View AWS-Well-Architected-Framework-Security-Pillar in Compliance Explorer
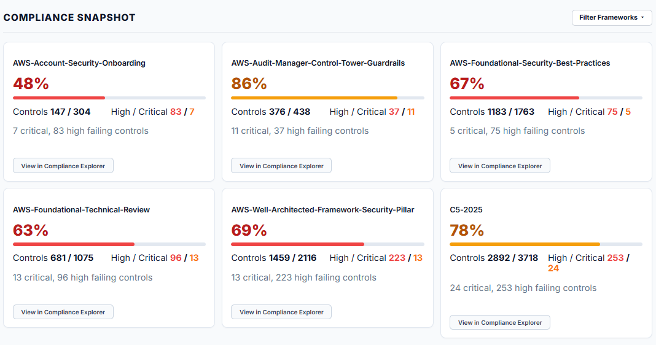656x345 pixels. pyautogui.click(x=281, y=312)
